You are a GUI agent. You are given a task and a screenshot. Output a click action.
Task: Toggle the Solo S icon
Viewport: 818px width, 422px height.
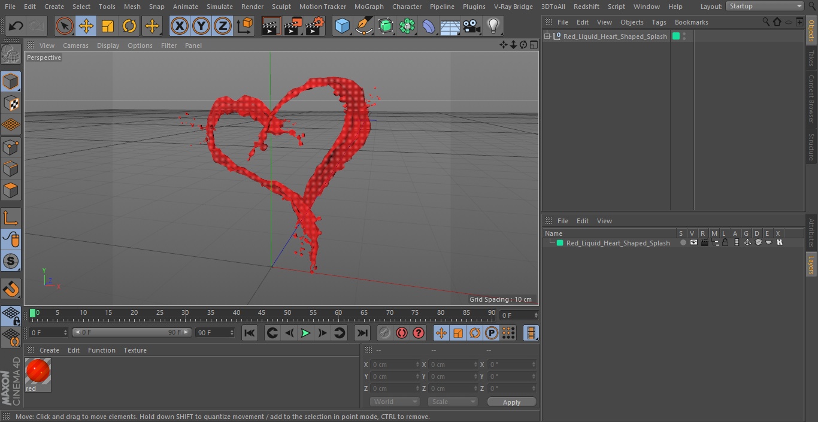(x=11, y=261)
